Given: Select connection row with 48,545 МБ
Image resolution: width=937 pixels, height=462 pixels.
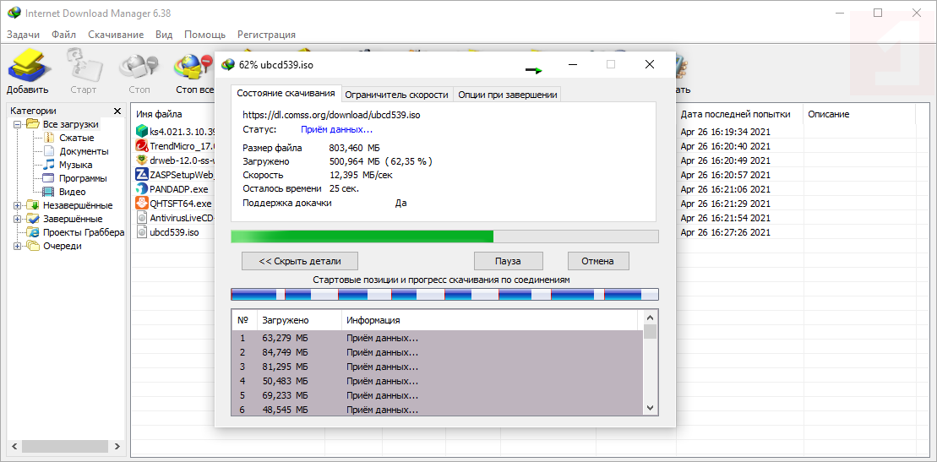Looking at the screenshot, I should click(x=438, y=410).
